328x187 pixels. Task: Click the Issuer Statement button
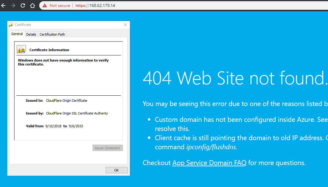click(x=107, y=148)
